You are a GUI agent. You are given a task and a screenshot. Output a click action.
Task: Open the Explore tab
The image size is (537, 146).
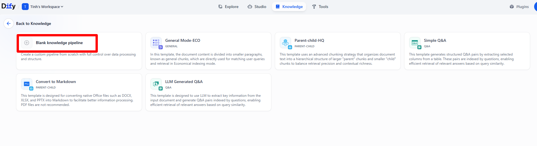pyautogui.click(x=228, y=7)
